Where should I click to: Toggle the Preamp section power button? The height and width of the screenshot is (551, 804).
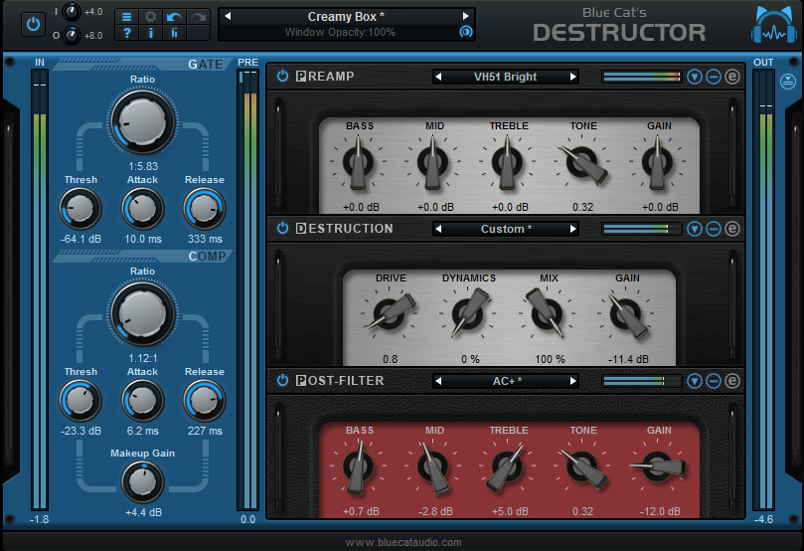(282, 77)
